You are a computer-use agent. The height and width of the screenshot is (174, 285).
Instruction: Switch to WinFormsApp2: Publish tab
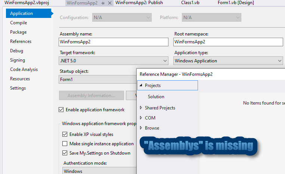pos(139,3)
